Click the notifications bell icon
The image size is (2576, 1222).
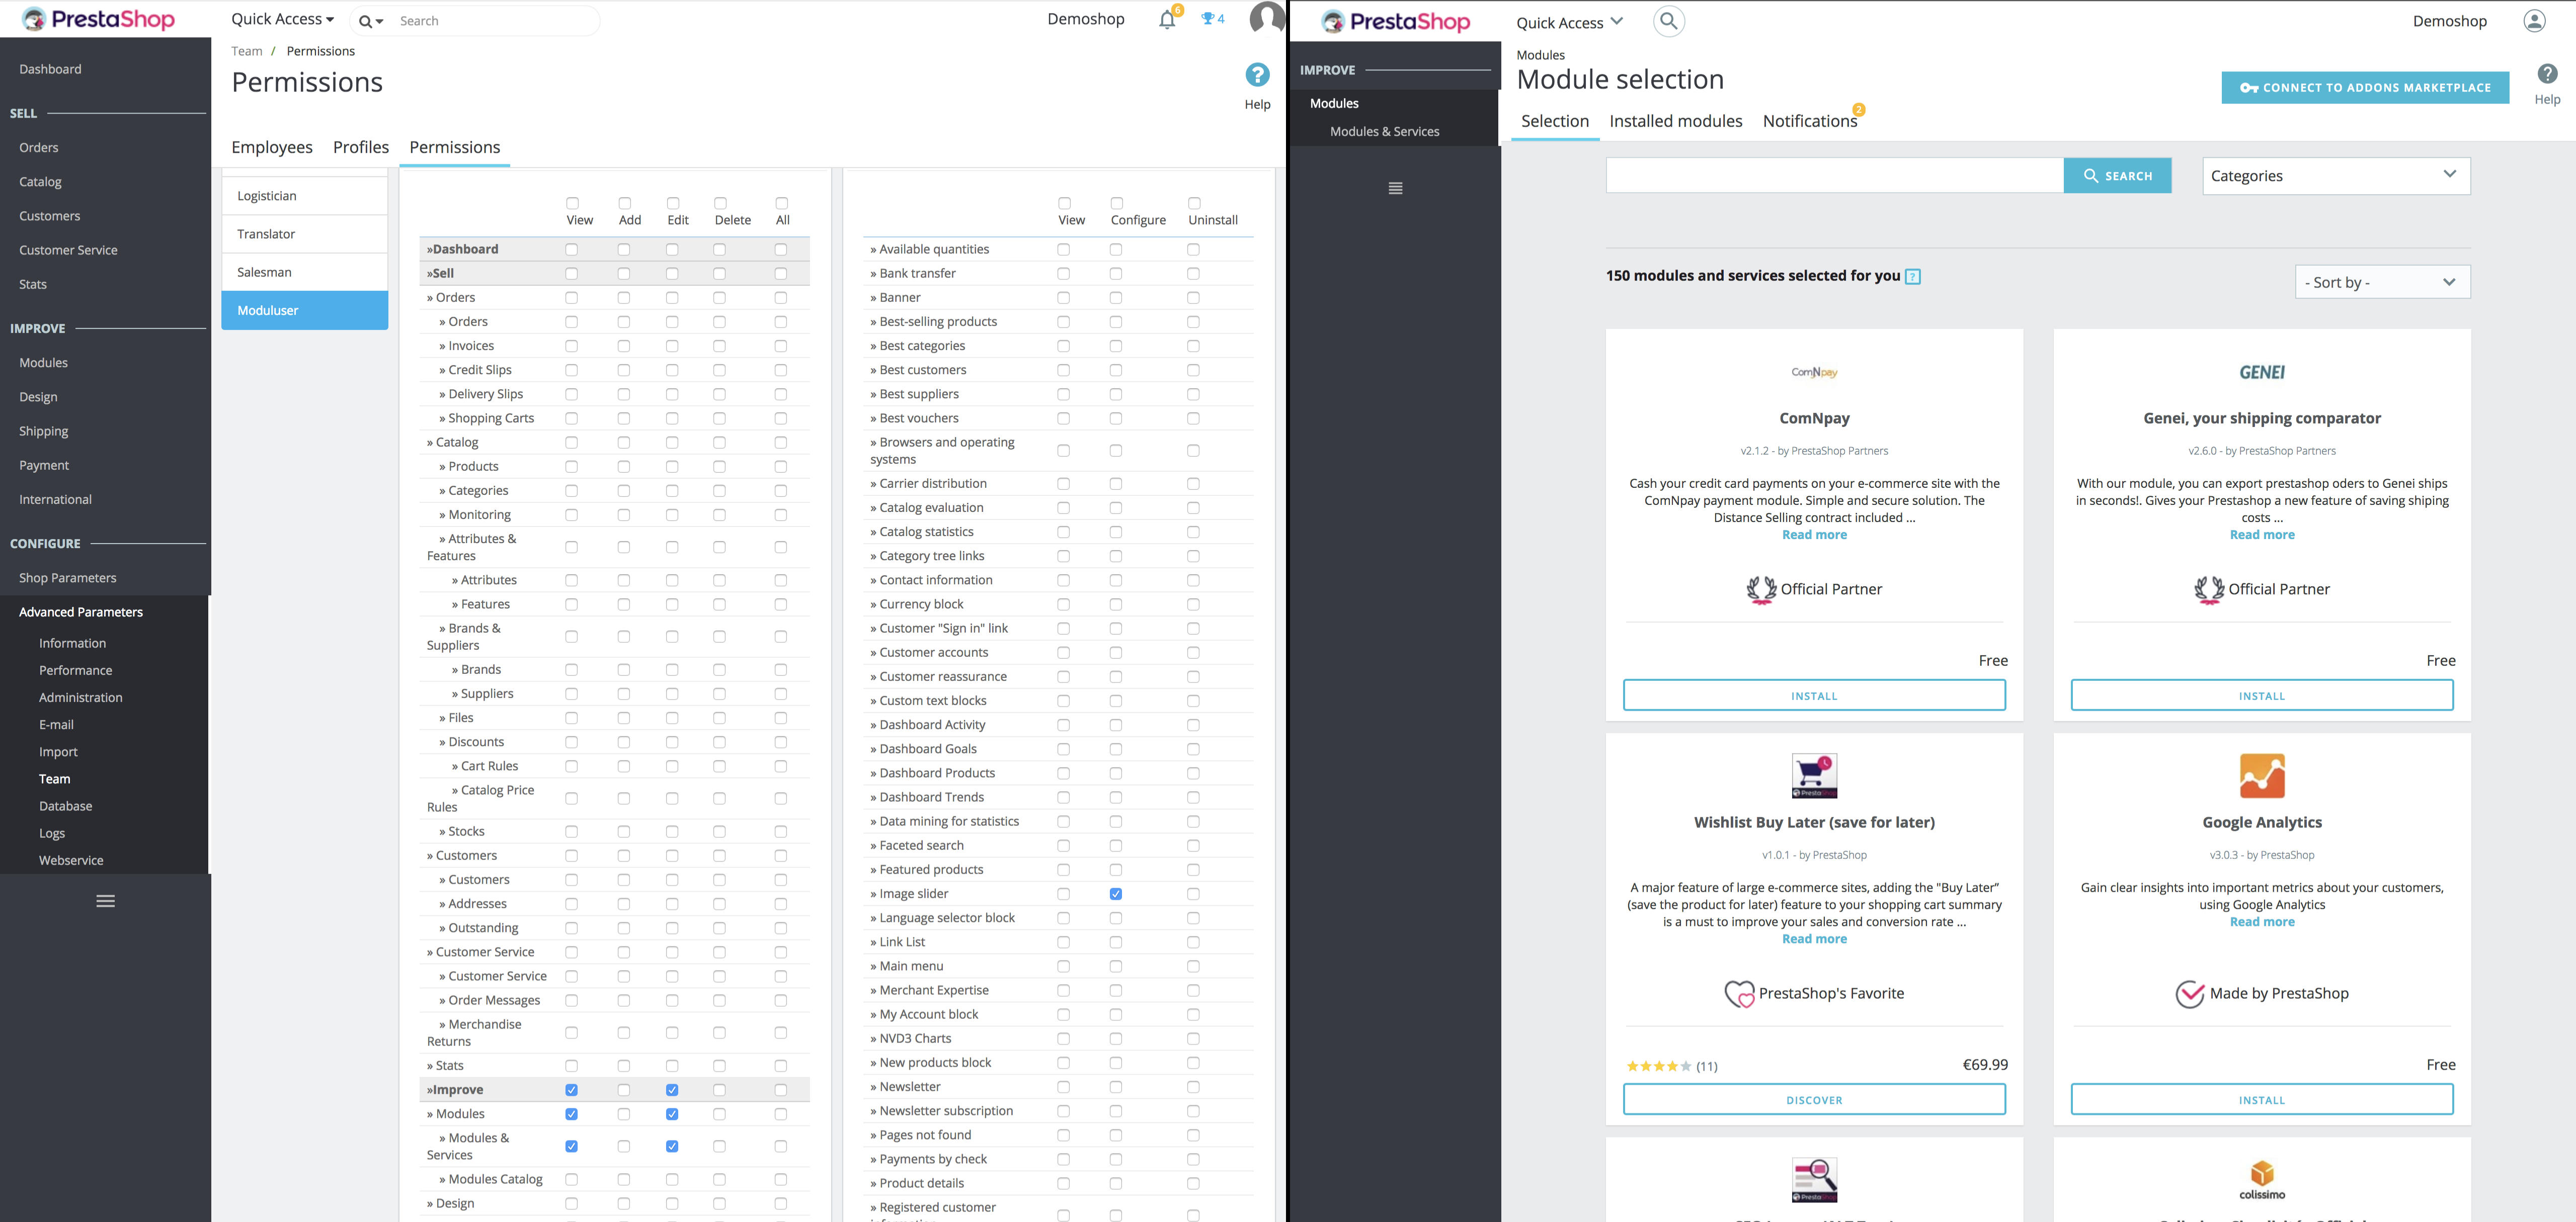coord(1166,20)
